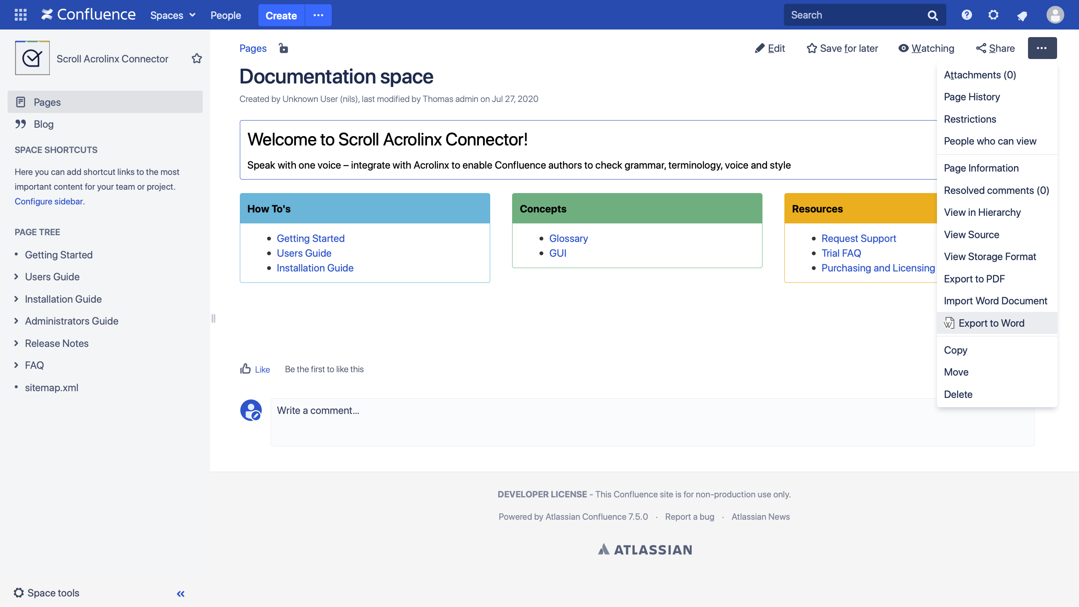Open the user profile avatar menu
Screen dimensions: 1079x607
pyautogui.click(x=1055, y=15)
